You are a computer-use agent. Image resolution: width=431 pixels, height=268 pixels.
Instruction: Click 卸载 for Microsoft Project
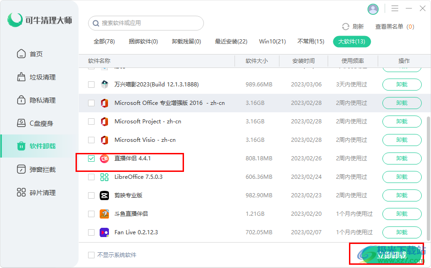pyautogui.click(x=402, y=122)
